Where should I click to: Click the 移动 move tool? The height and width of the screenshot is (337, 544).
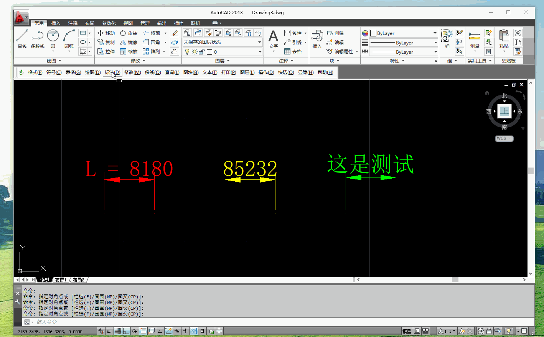click(x=106, y=33)
